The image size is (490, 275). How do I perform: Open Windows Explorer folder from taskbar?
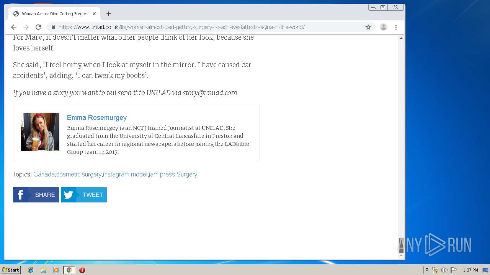pyautogui.click(x=43, y=270)
